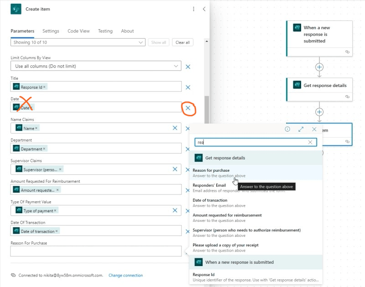Image resolution: width=365 pixels, height=287 pixels.
Task: Add a step after Get response details
Action: point(319,112)
